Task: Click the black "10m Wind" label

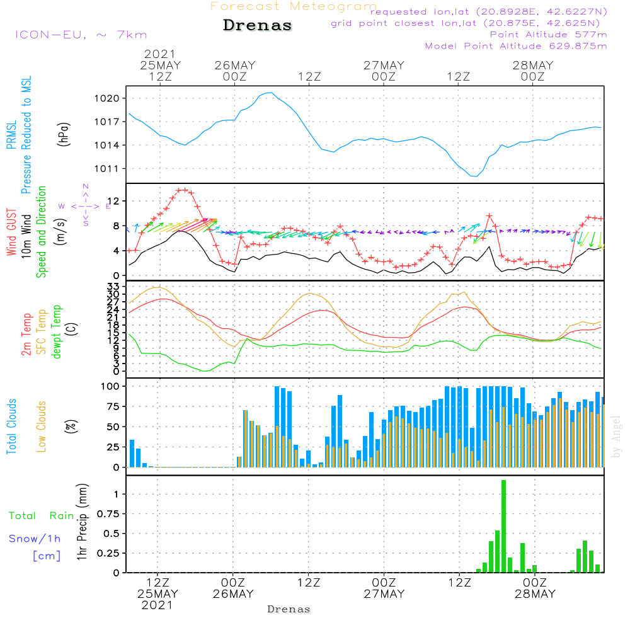Action: (26, 236)
